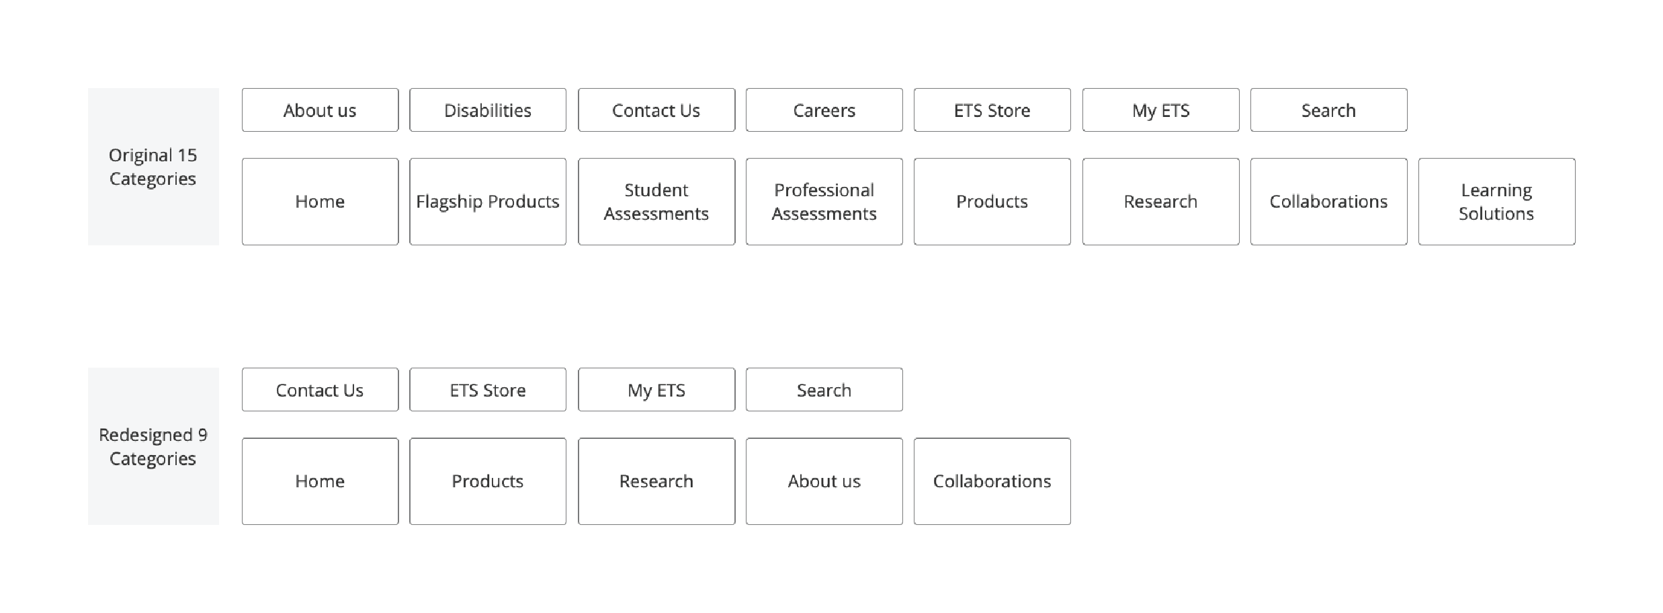The width and height of the screenshot is (1663, 613).
Task: Select Search in the Original 15 Categories group
Action: point(1328,110)
